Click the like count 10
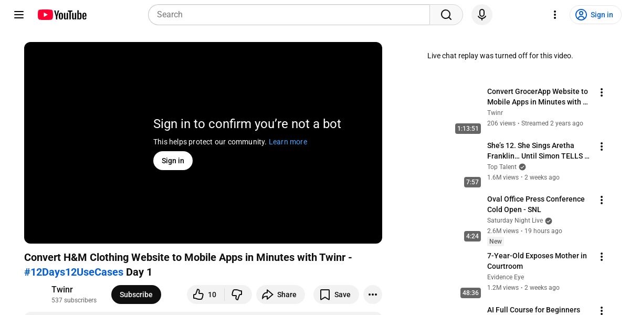Image resolution: width=630 pixels, height=315 pixels. (x=212, y=295)
